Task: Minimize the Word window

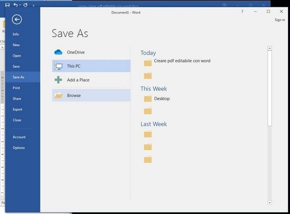Action: 255,11
